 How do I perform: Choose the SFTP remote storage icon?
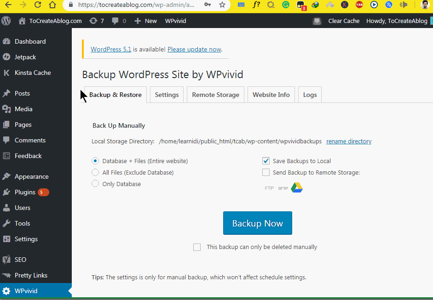point(283,188)
